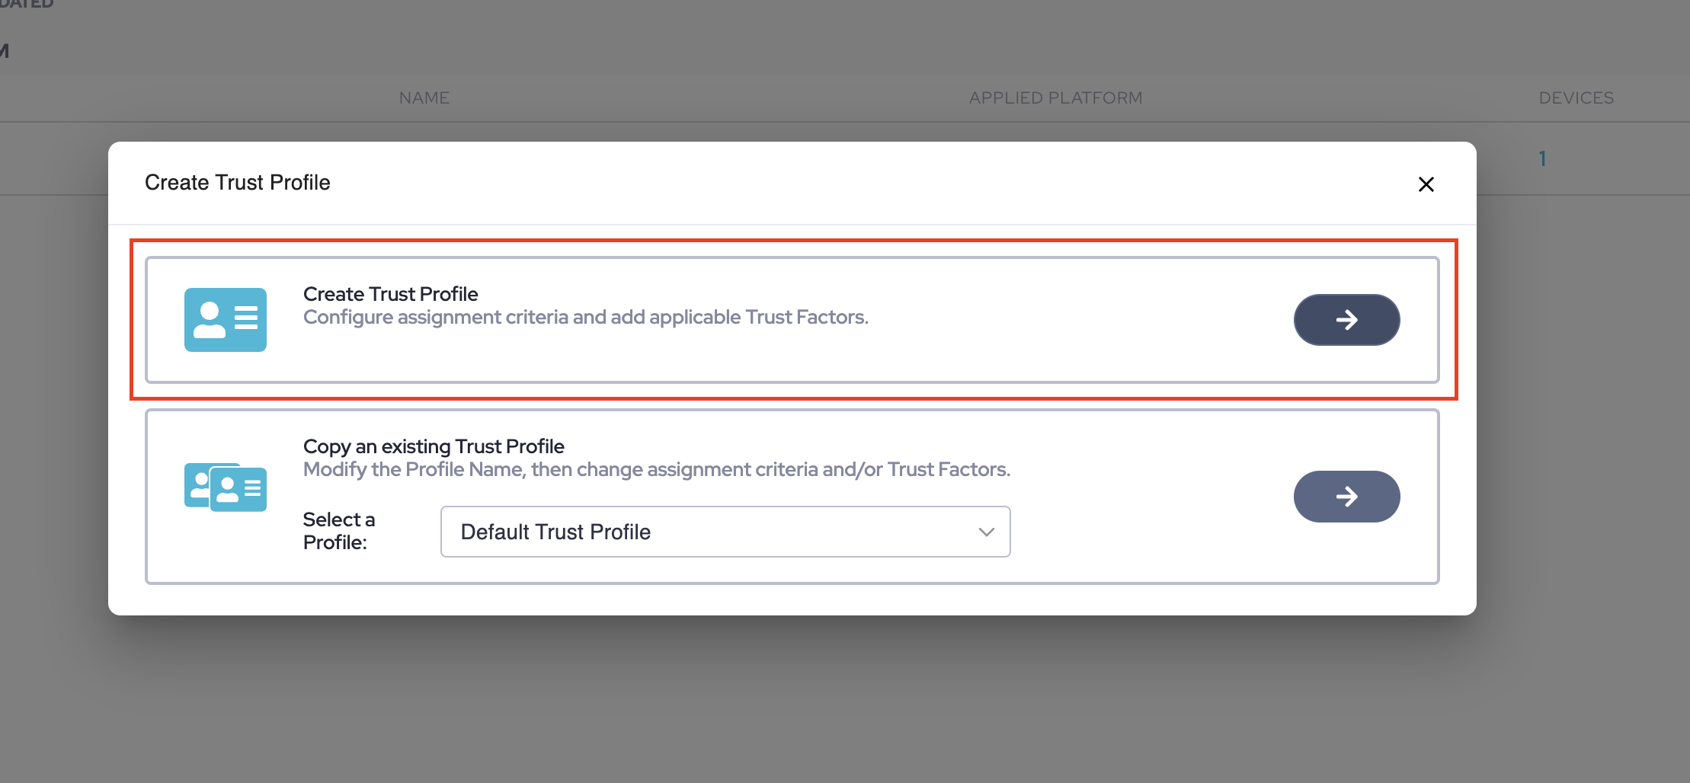Image resolution: width=1690 pixels, height=783 pixels.
Task: Click the 'Select a Profile:' label
Action: (339, 531)
